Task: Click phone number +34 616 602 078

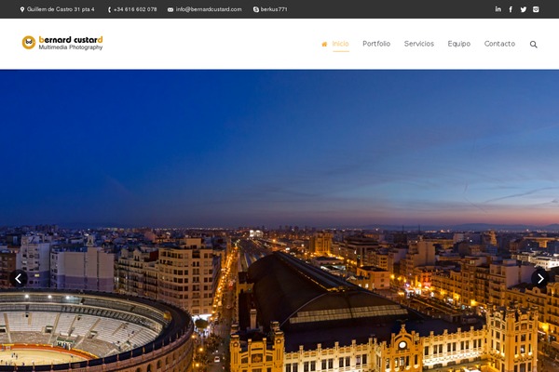Action: 135,9
